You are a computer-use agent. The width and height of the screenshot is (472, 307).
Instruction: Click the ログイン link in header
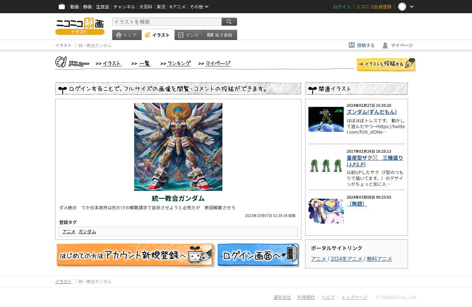tap(342, 7)
